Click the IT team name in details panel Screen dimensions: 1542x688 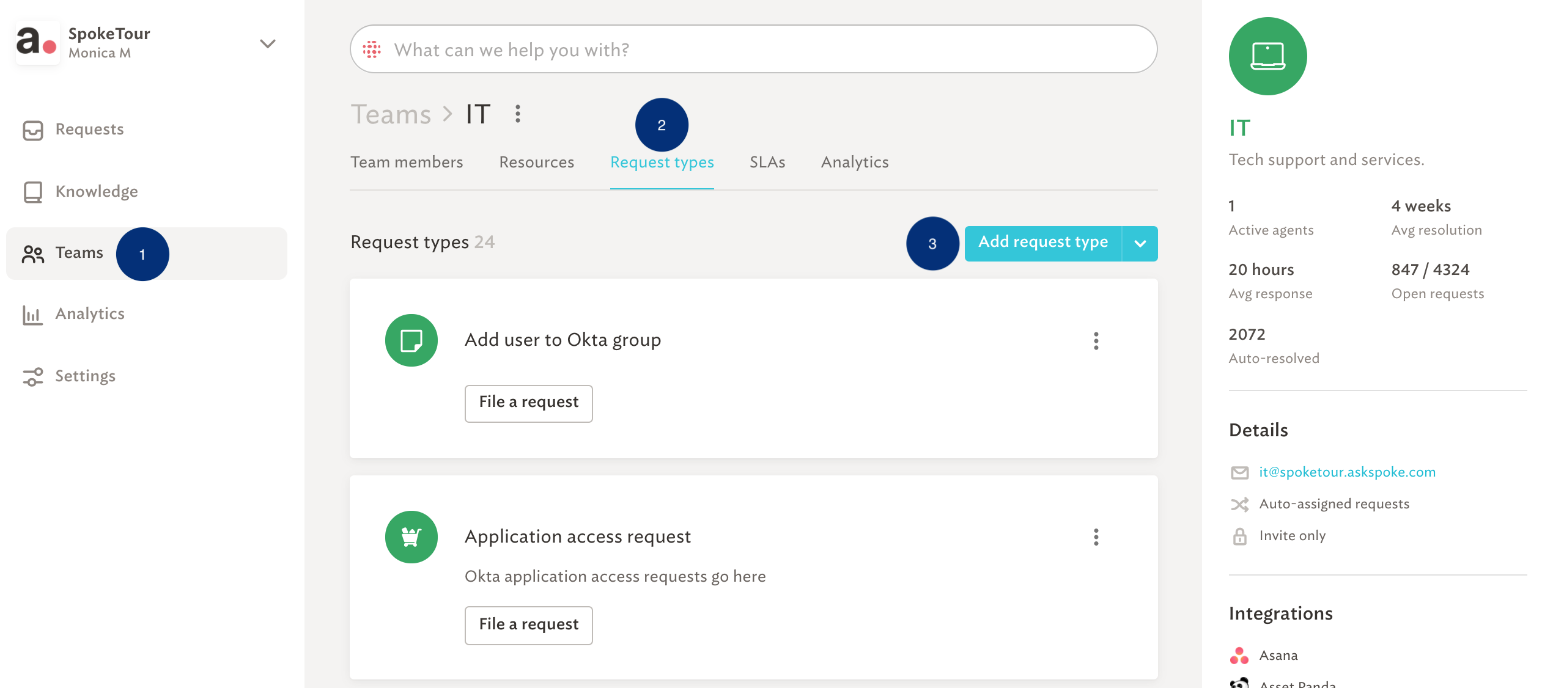pos(1240,128)
